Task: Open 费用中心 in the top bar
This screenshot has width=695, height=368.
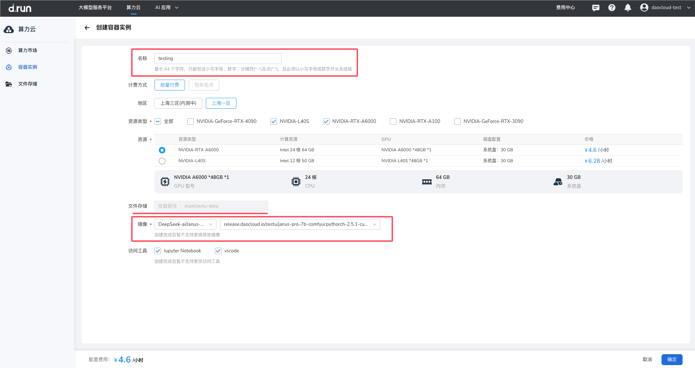Action: pyautogui.click(x=565, y=8)
